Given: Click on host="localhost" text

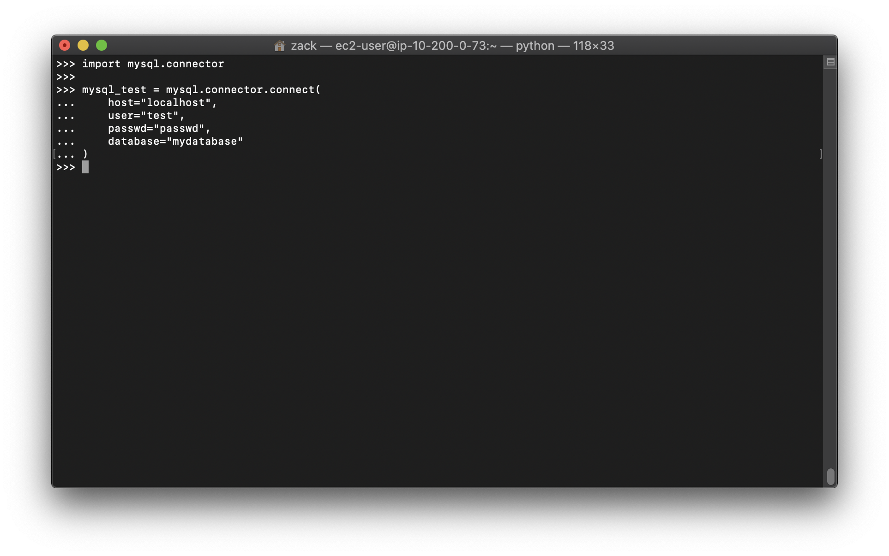Looking at the screenshot, I should [x=162, y=103].
